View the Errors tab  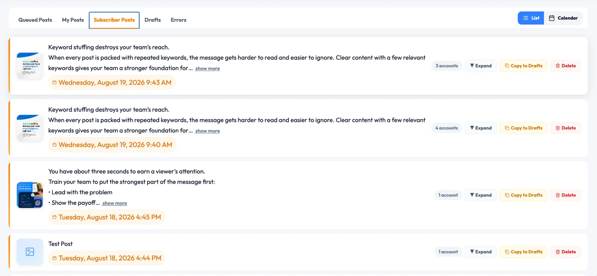point(178,20)
